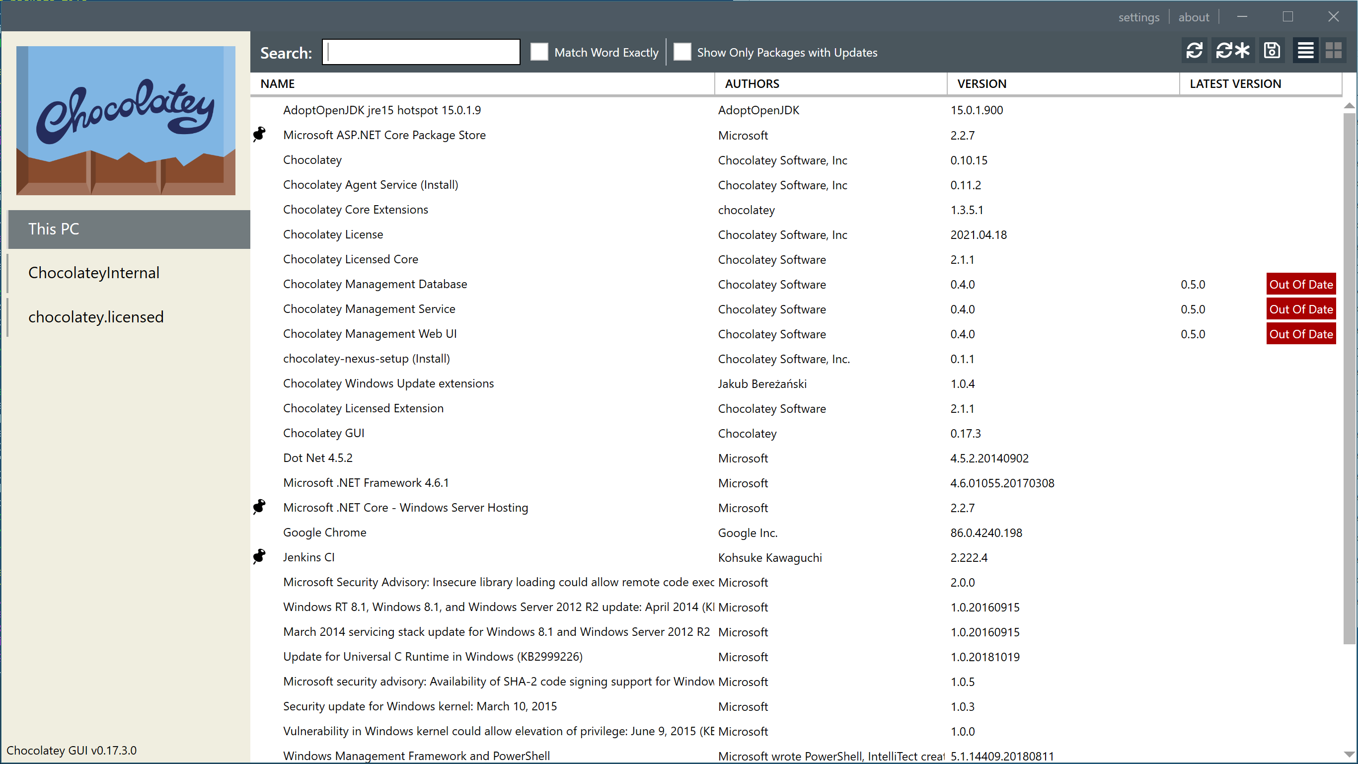1358x764 pixels.
Task: Select Chocolatey Management Service name
Action: coord(369,309)
